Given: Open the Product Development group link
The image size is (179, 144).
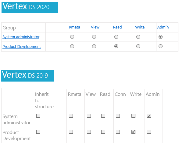Looking at the screenshot, I should [22, 46].
